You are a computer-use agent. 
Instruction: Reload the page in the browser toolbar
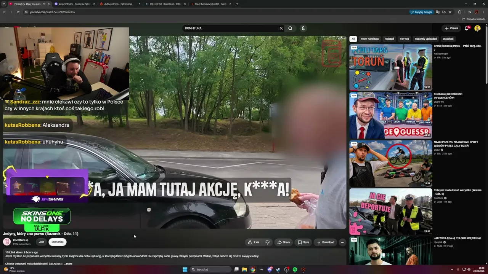point(18,12)
